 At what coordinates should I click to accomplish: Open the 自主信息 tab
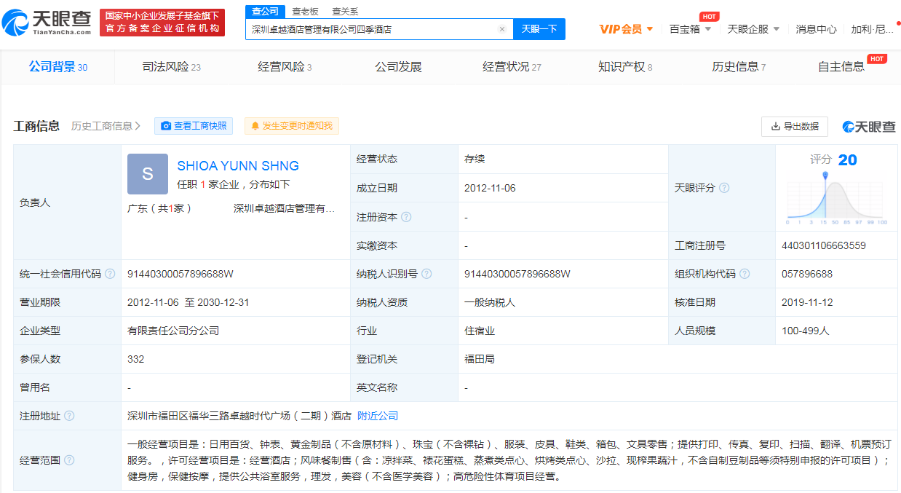coord(841,67)
